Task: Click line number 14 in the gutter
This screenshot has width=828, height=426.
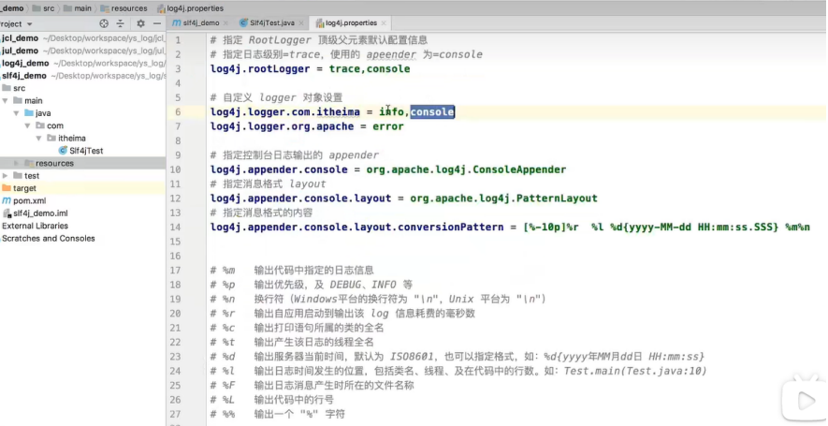Action: coord(175,228)
